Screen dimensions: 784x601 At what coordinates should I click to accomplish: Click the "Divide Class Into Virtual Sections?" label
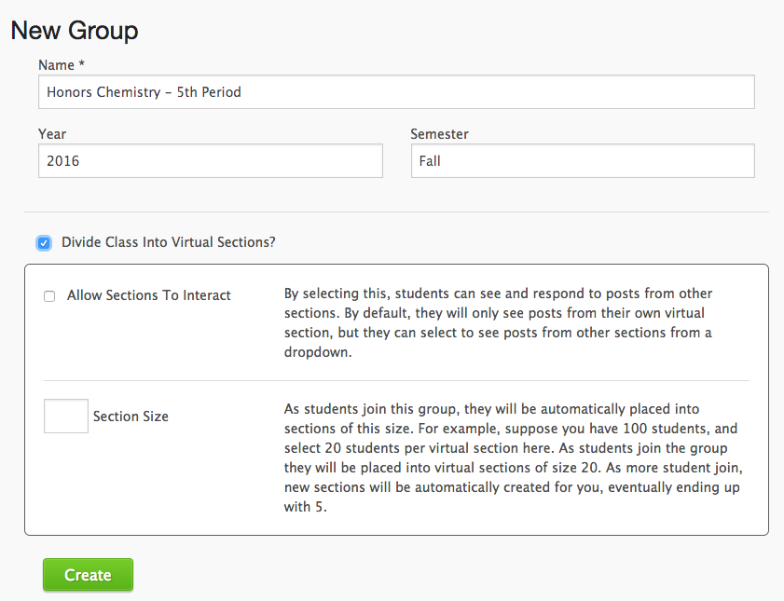[169, 242]
